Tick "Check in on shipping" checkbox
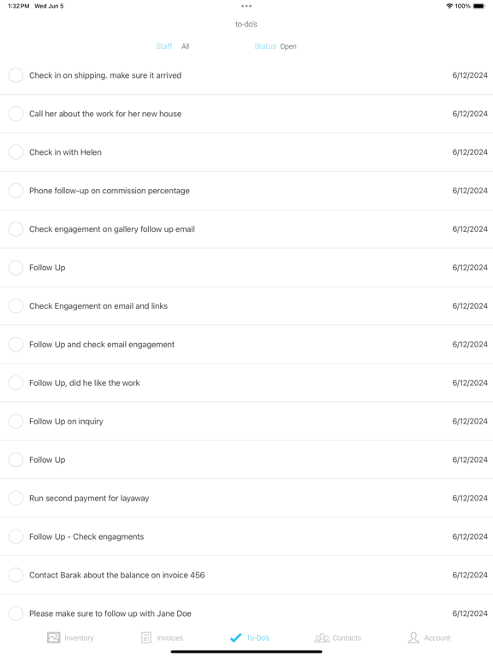493x657 pixels. pyautogui.click(x=16, y=75)
